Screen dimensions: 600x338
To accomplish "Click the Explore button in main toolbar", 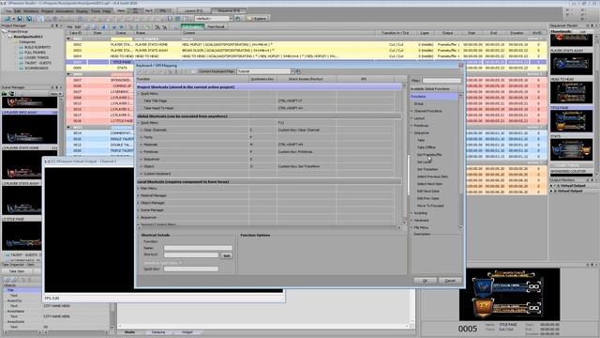I will 257,19.
